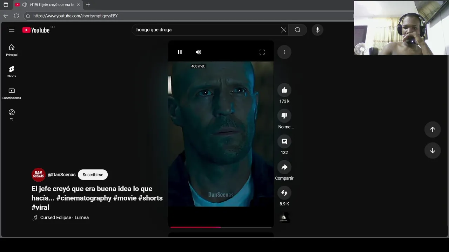The height and width of the screenshot is (252, 449).
Task: Go to the previous short arrow
Action: [x=433, y=129]
